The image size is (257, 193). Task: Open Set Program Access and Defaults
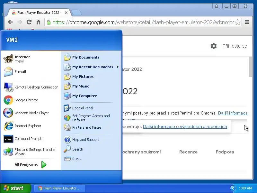[92, 118]
